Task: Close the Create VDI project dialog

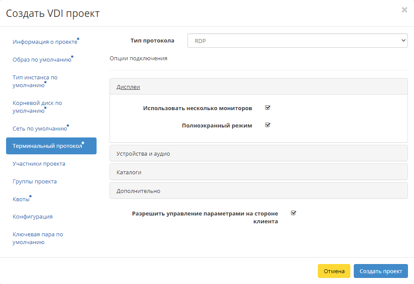Action: [x=404, y=10]
